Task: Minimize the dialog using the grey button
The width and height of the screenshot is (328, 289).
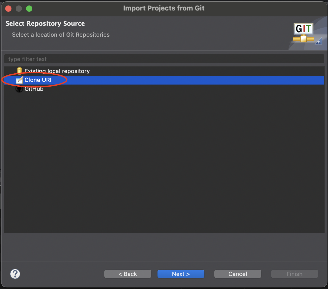Action: click(x=19, y=9)
